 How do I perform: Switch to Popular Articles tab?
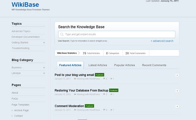coord(125,65)
